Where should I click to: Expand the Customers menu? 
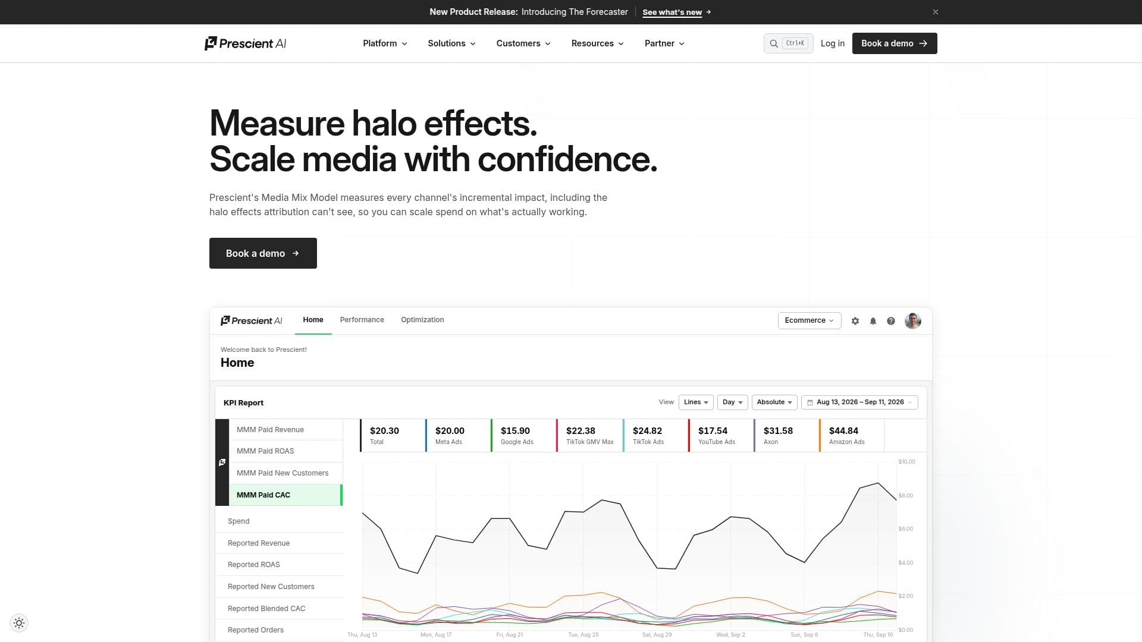tap(523, 43)
